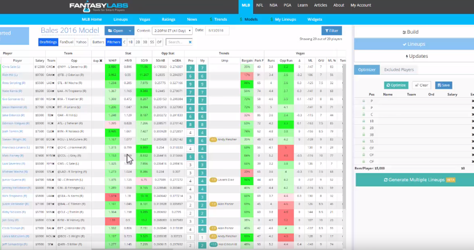This screenshot has height=250, width=474.
Task: Clear the player search box with the X
Action: 190,42
